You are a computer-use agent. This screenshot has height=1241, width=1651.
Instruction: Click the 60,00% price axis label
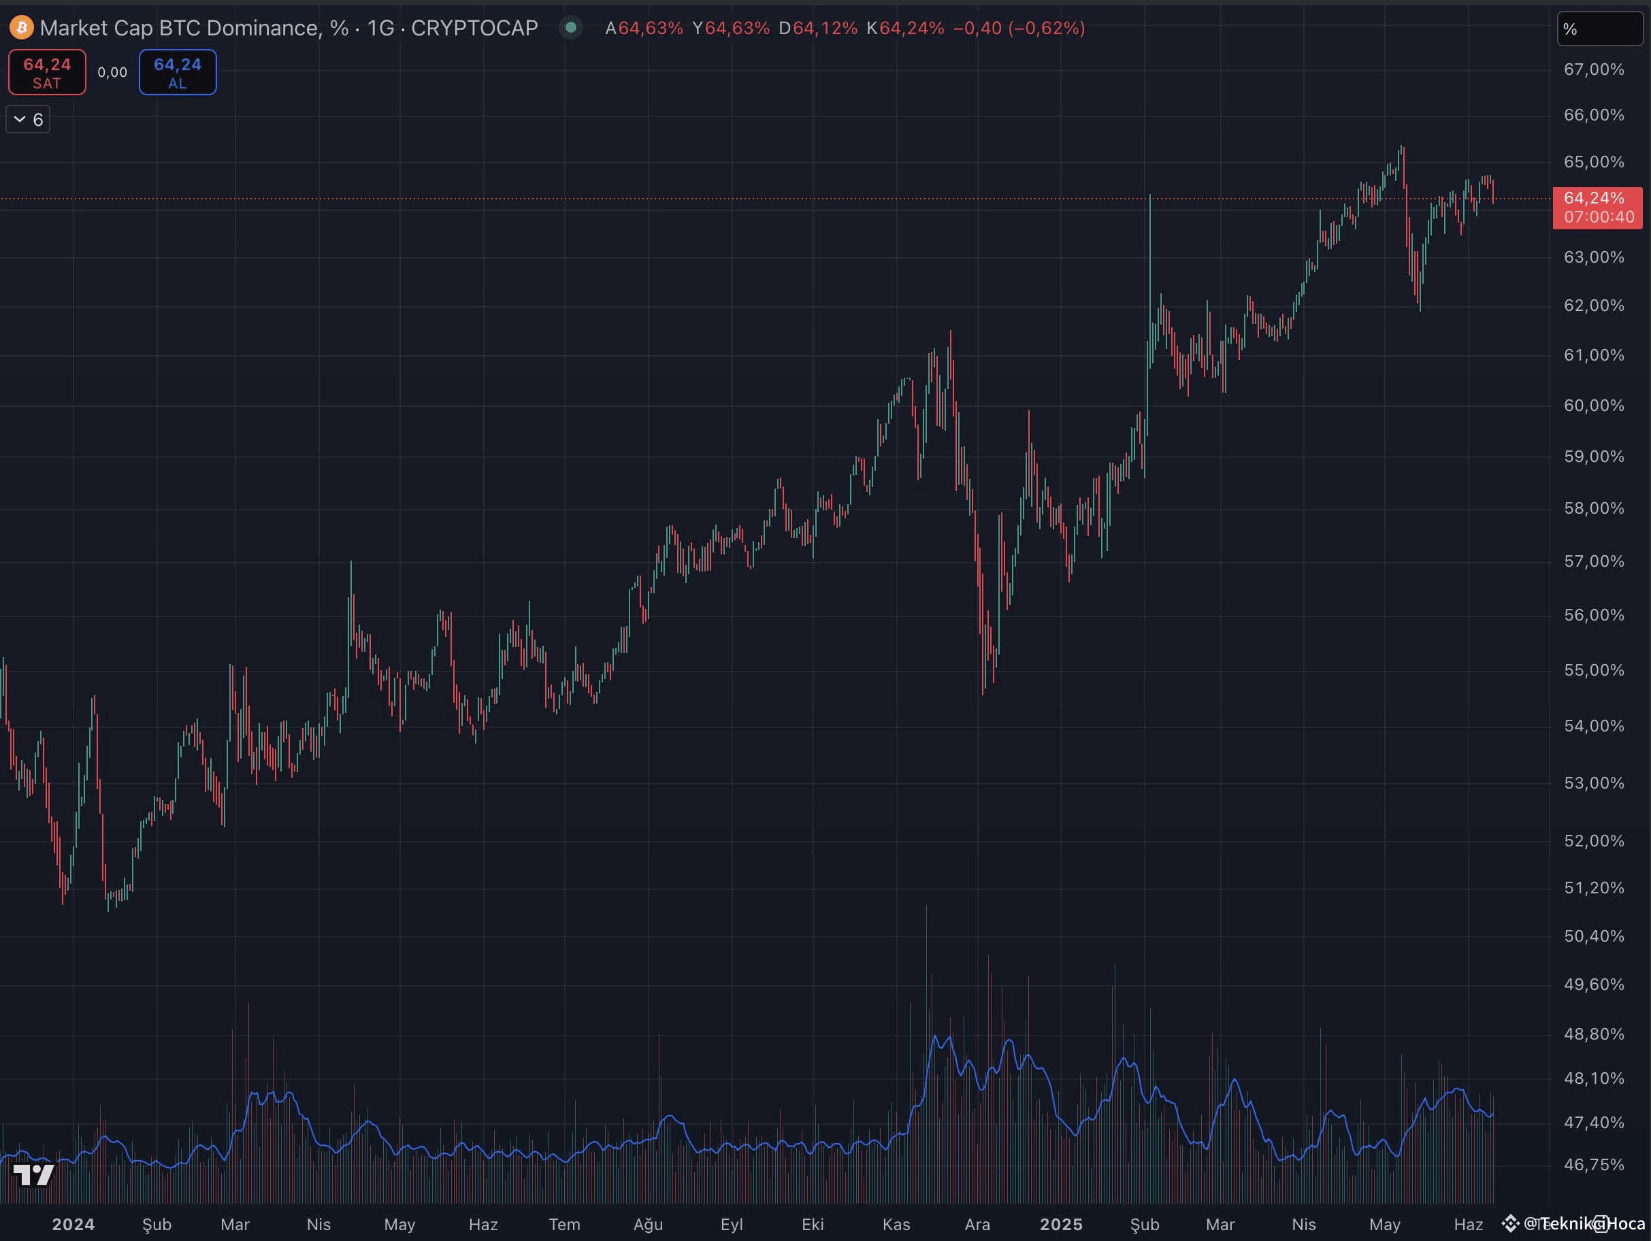[x=1595, y=406]
